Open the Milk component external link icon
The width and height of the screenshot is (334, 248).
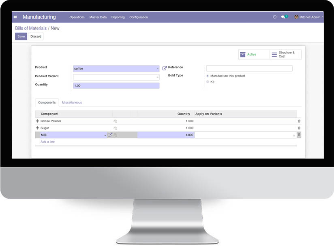(110, 135)
